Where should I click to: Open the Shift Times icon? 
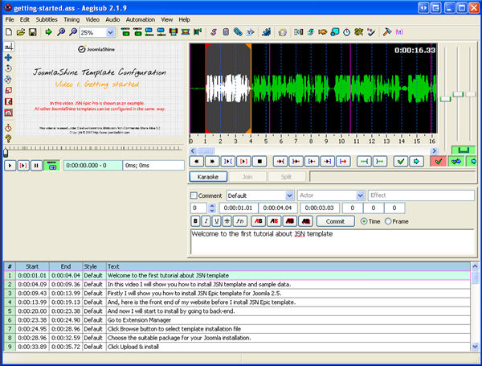(299, 32)
